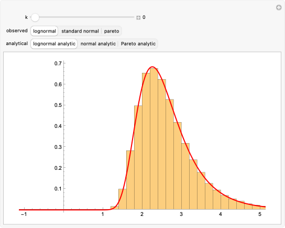Image resolution: width=285 pixels, height=228 pixels.
Task: Select standard normal observed option
Action: point(80,31)
